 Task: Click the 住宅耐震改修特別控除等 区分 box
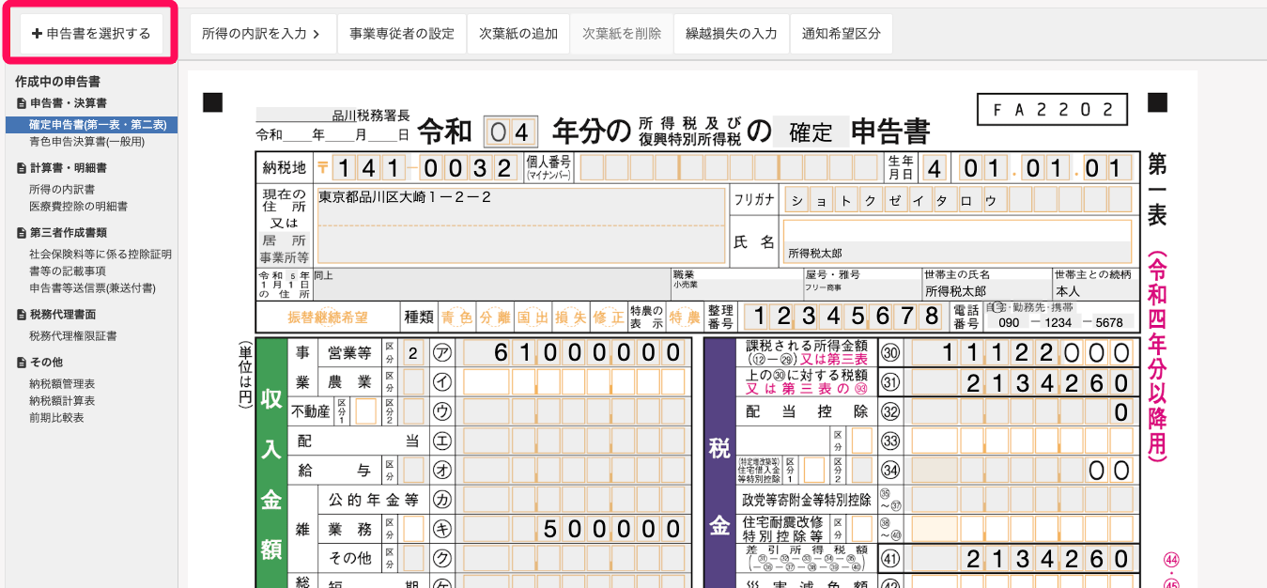861,528
